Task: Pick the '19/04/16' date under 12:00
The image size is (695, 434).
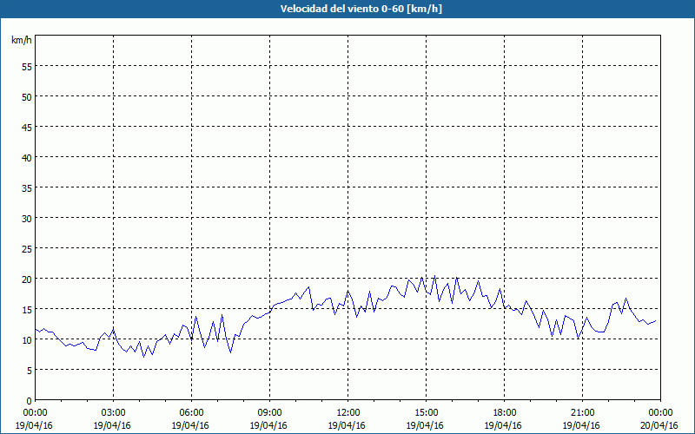Action: click(347, 425)
